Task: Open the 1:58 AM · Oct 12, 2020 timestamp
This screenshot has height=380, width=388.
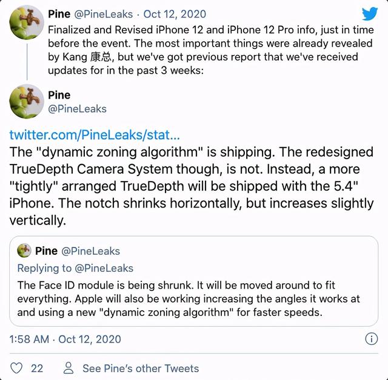Action: [65, 339]
